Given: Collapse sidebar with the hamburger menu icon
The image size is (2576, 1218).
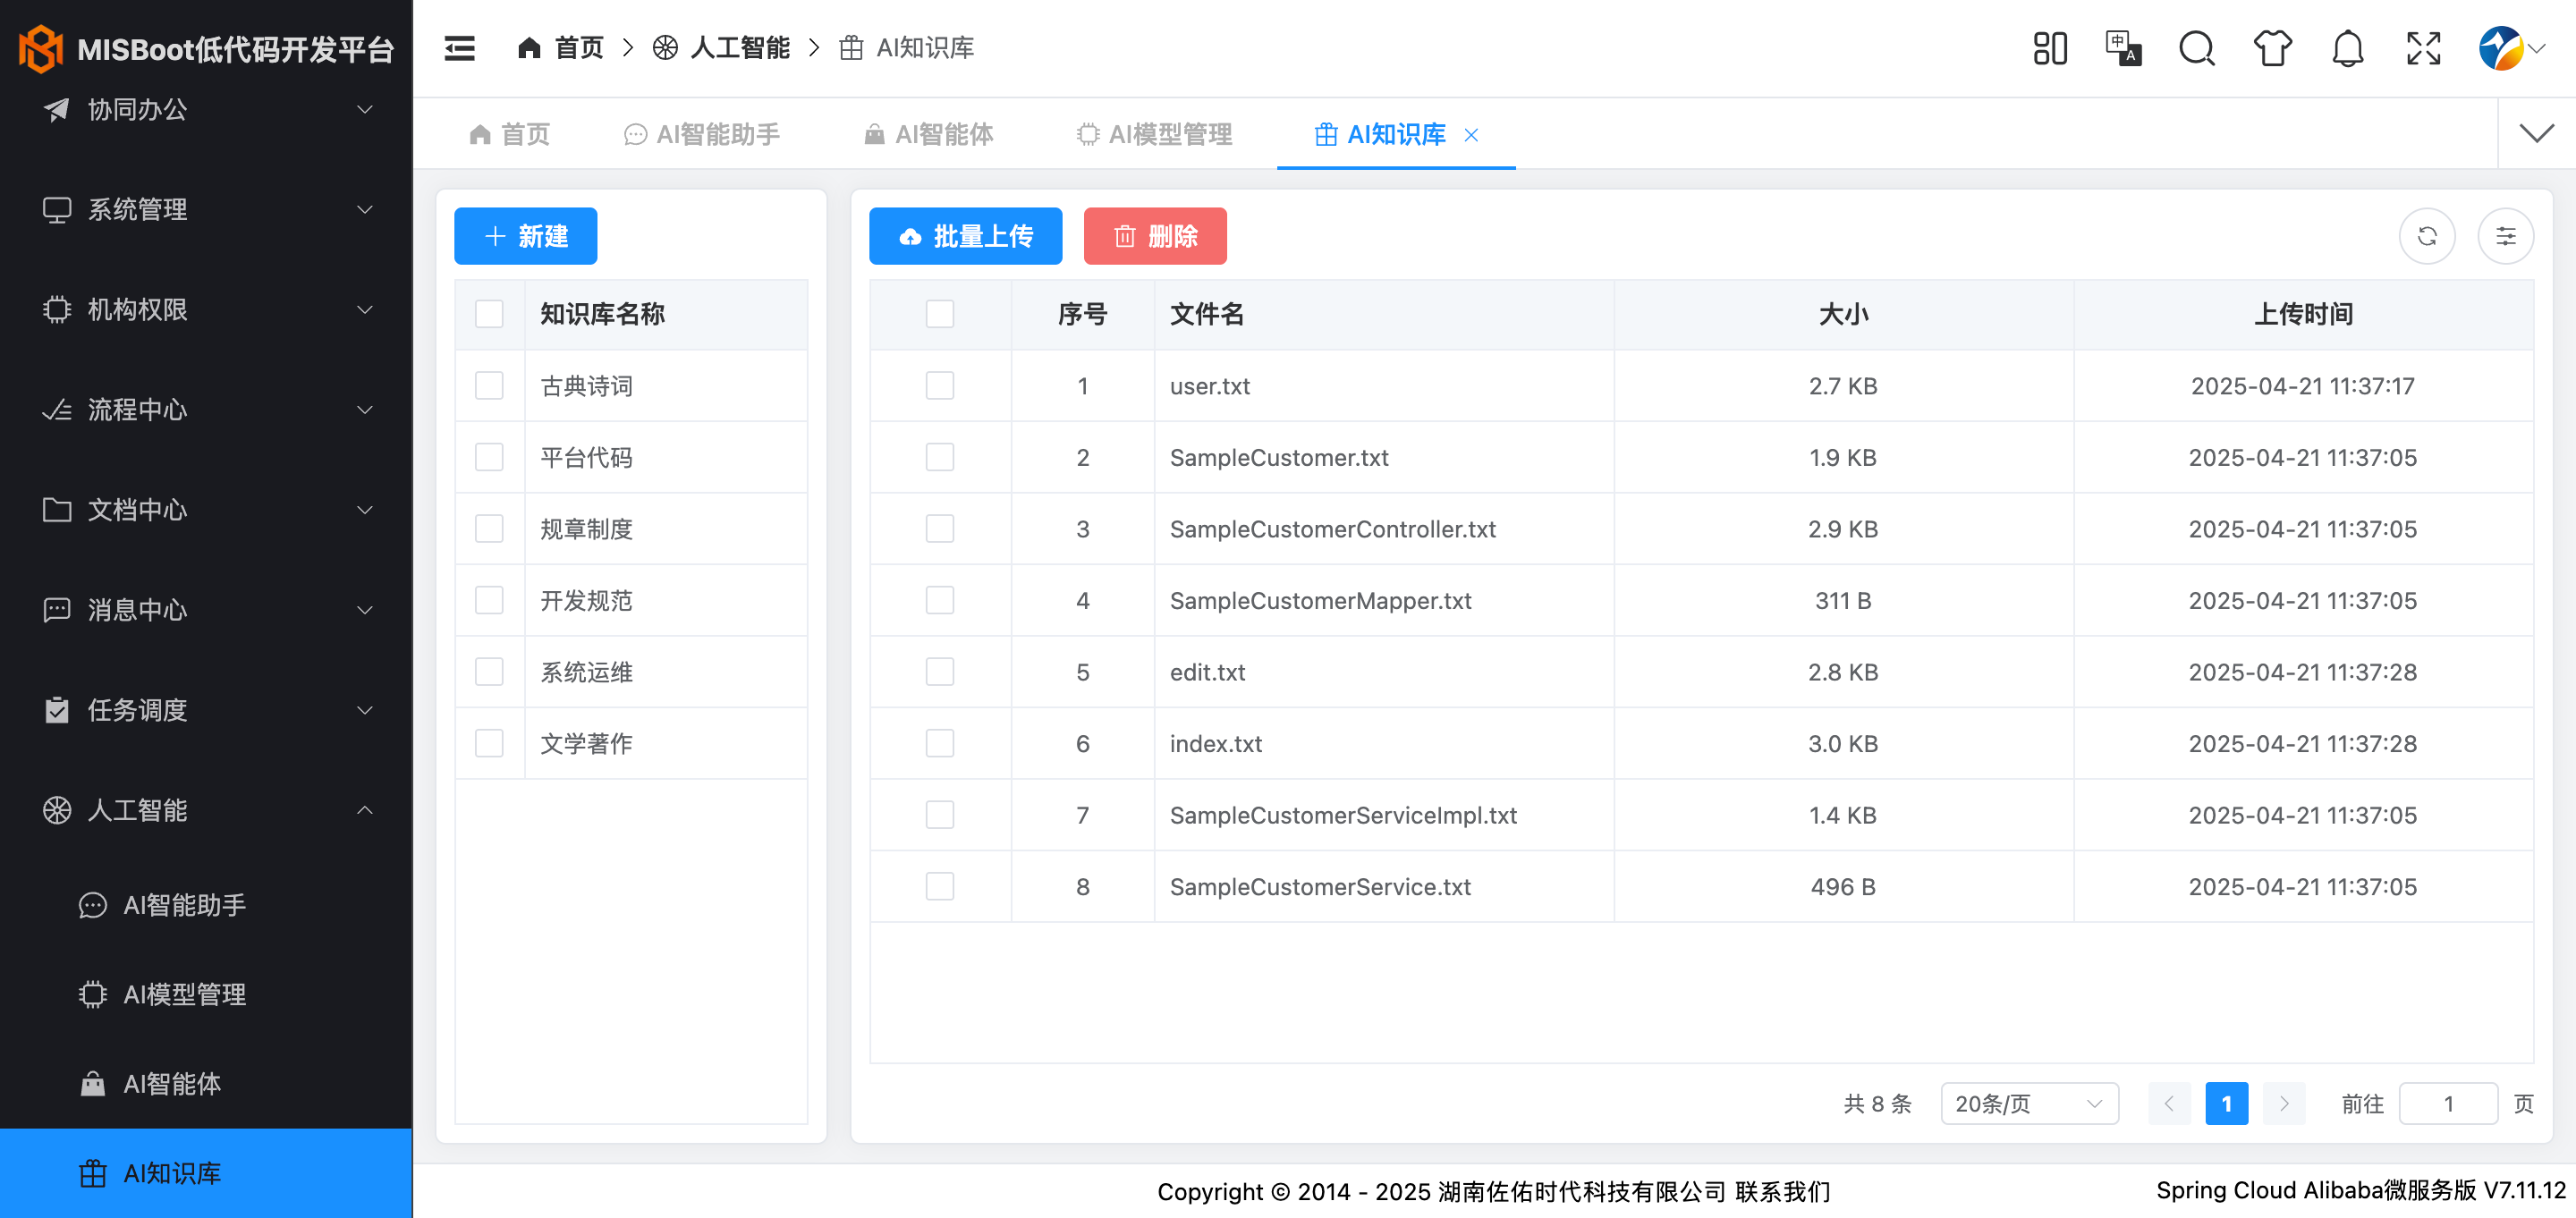Looking at the screenshot, I should point(459,48).
